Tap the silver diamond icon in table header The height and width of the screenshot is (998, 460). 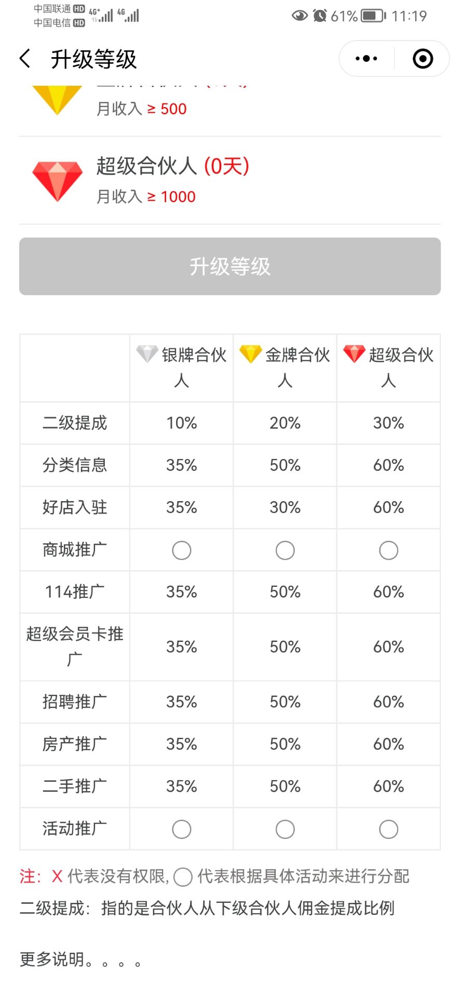pyautogui.click(x=147, y=354)
